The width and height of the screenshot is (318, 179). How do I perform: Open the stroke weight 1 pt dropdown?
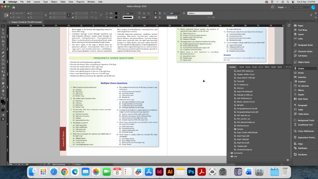[134, 13]
